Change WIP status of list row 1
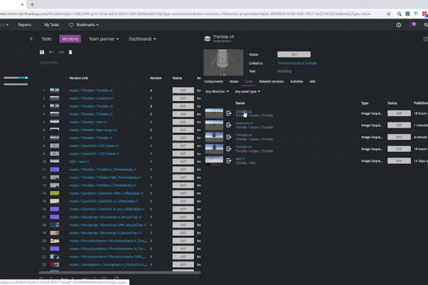 (x=183, y=90)
